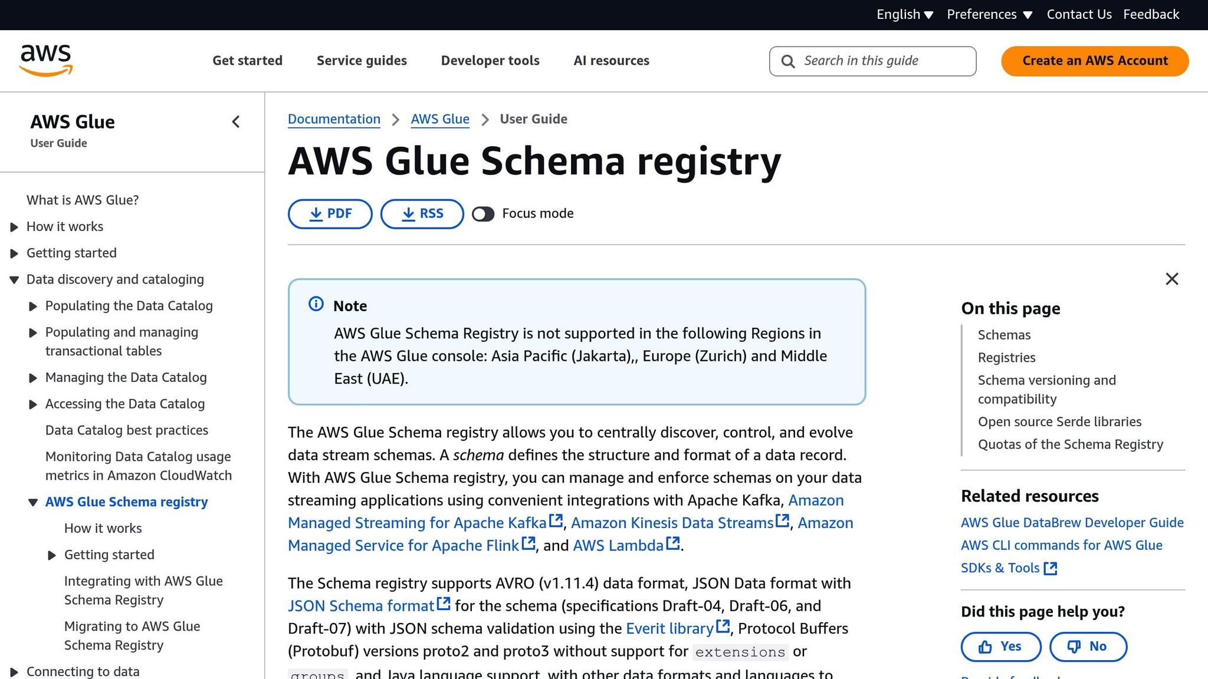The image size is (1208, 679).
Task: Open the English language dropdown
Action: pos(904,15)
